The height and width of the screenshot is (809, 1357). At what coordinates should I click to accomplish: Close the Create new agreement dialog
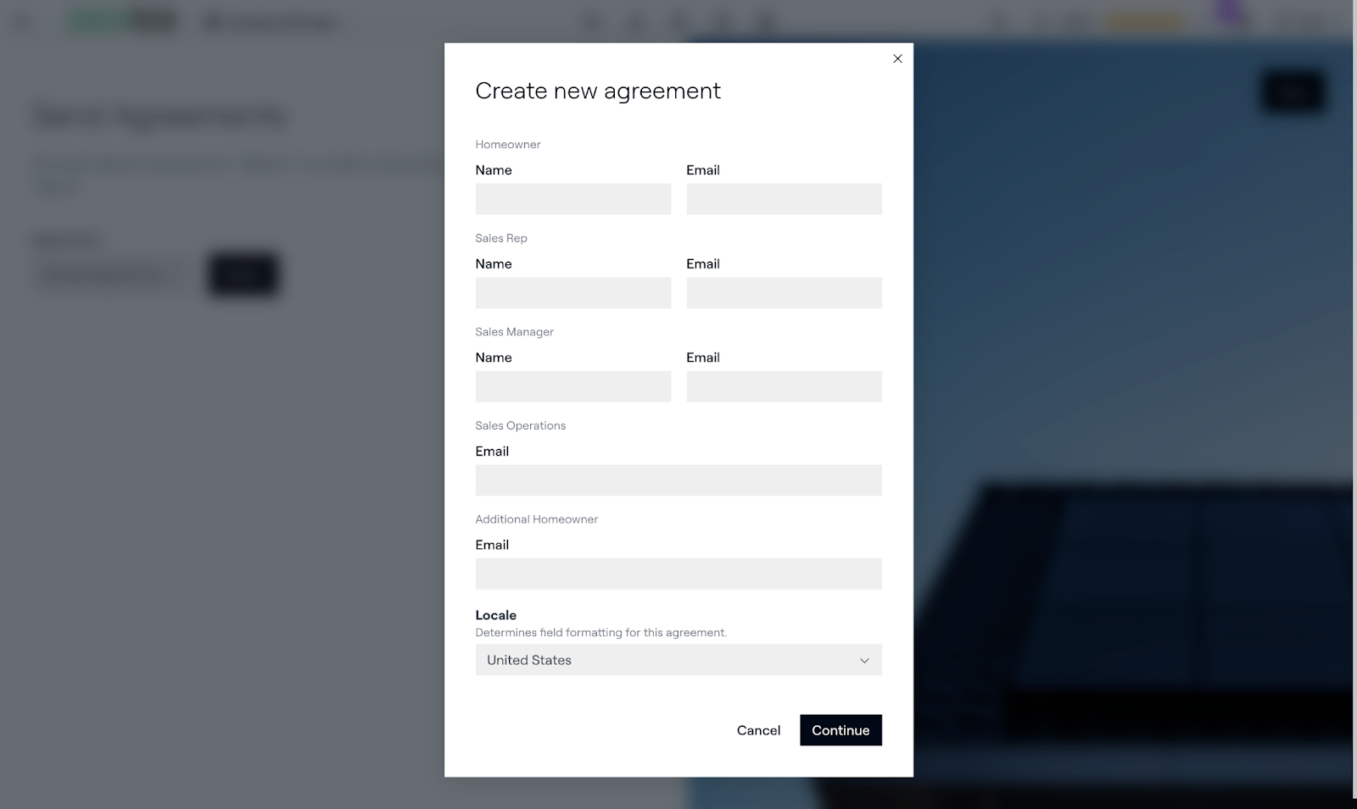pos(897,58)
